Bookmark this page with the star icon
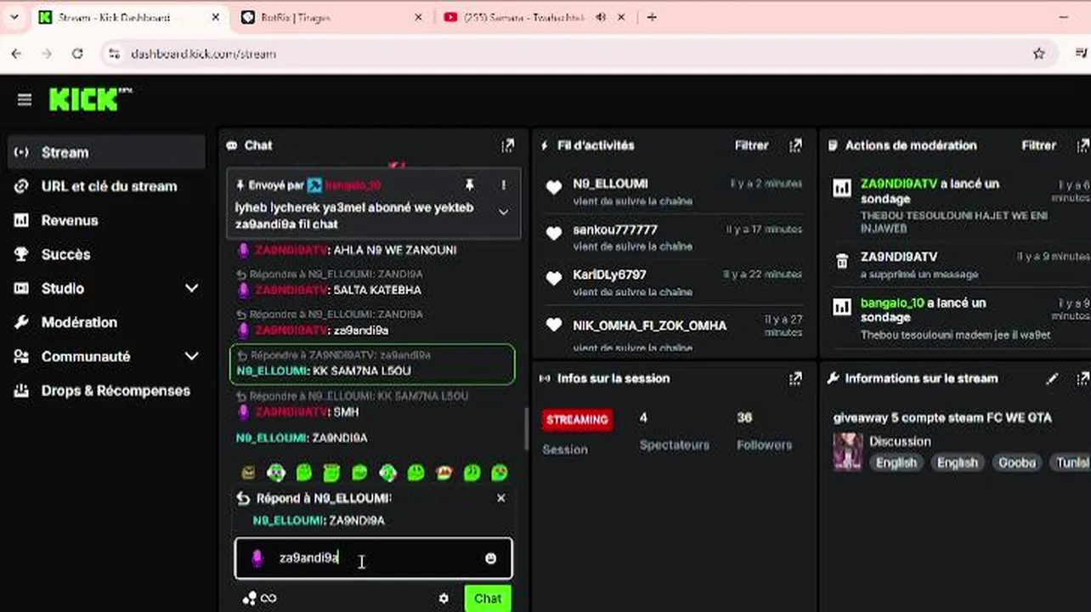This screenshot has height=612, width=1091. 1038,54
